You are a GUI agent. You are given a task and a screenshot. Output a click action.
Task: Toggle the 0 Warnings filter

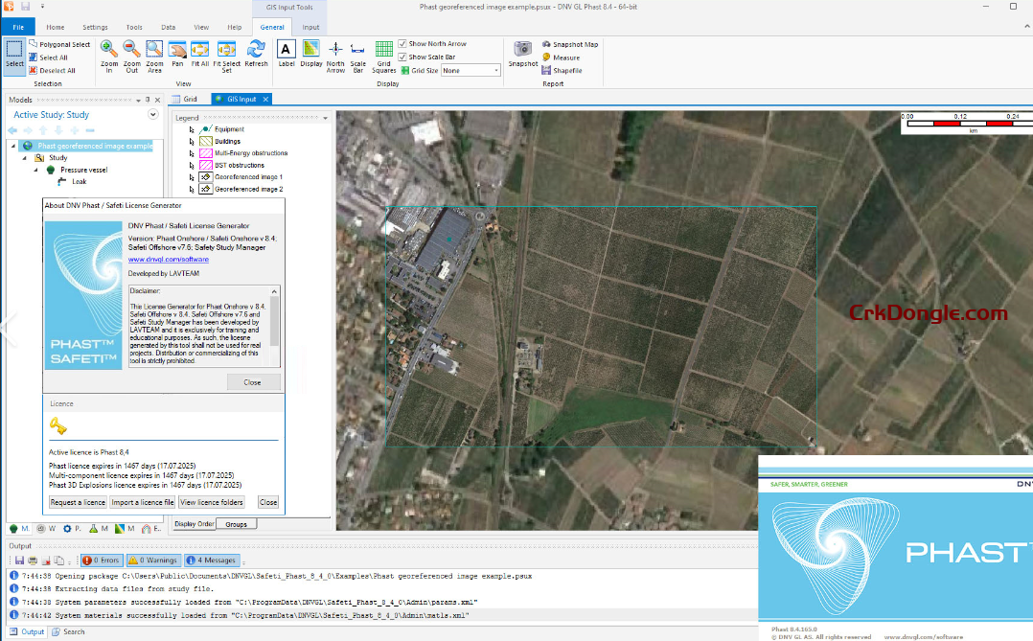(x=153, y=560)
